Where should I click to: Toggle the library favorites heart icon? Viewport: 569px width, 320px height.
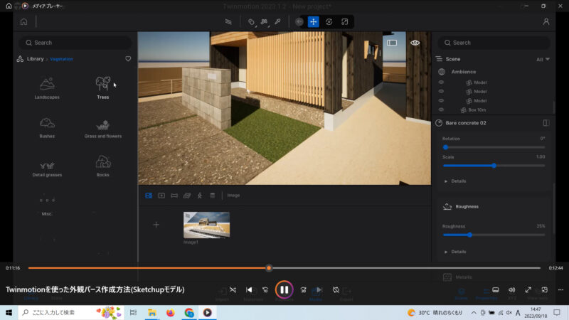pyautogui.click(x=128, y=59)
